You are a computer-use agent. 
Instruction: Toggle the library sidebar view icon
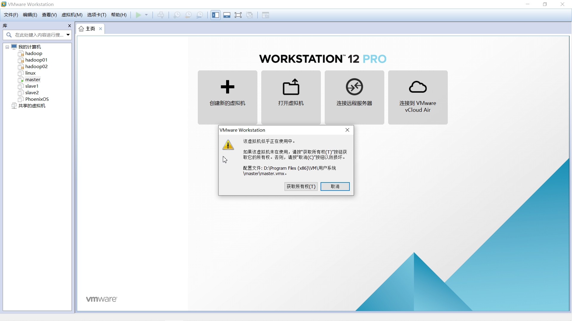[x=216, y=15]
